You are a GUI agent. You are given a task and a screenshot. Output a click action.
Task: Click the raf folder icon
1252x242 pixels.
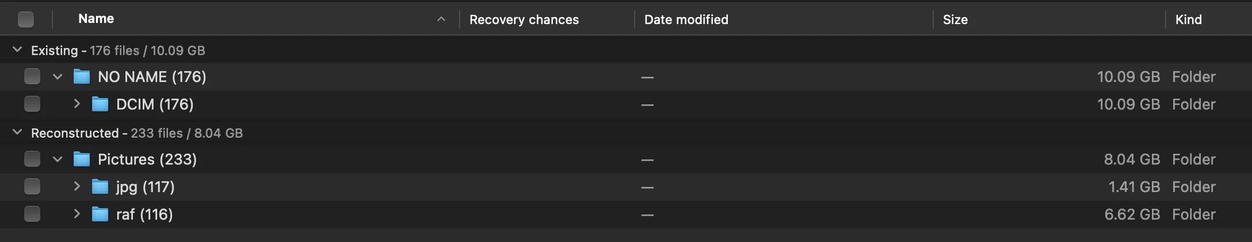point(100,214)
